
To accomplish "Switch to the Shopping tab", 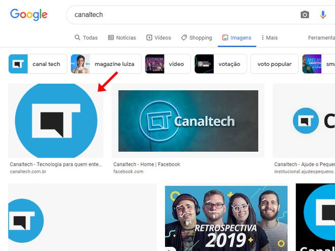I will [196, 38].
